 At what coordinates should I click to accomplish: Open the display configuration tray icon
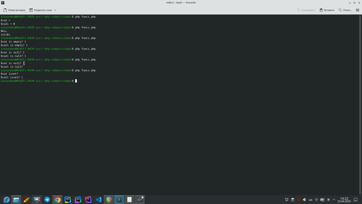[322, 200]
